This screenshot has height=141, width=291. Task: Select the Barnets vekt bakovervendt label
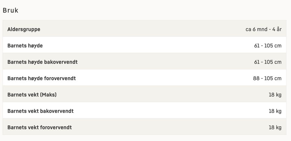point(40,111)
